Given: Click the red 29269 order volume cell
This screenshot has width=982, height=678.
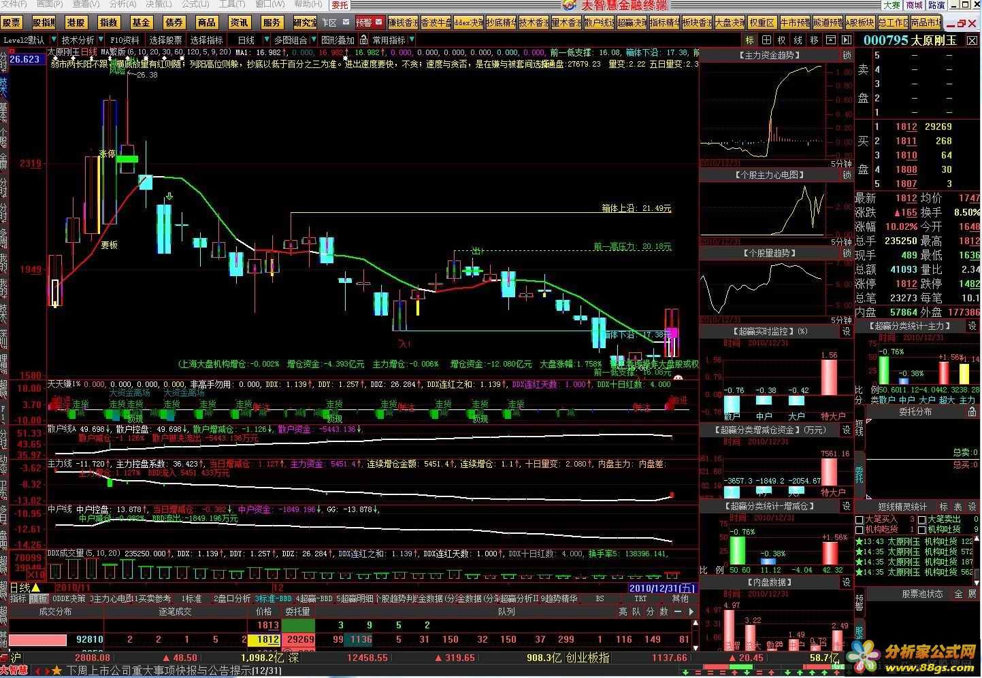Looking at the screenshot, I should pyautogui.click(x=299, y=639).
